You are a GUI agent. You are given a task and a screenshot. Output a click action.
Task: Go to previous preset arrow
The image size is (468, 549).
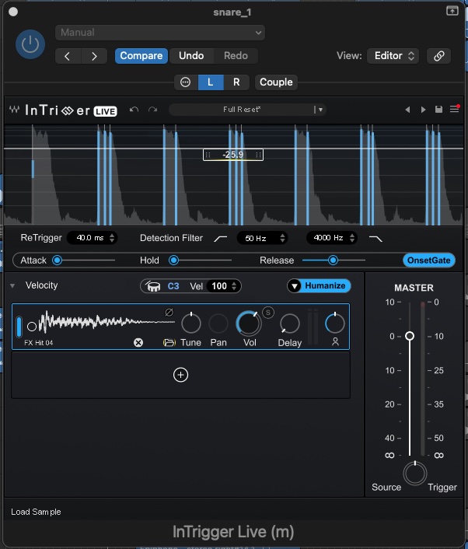coord(68,56)
